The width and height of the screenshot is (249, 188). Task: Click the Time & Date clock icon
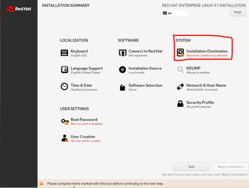(64, 87)
